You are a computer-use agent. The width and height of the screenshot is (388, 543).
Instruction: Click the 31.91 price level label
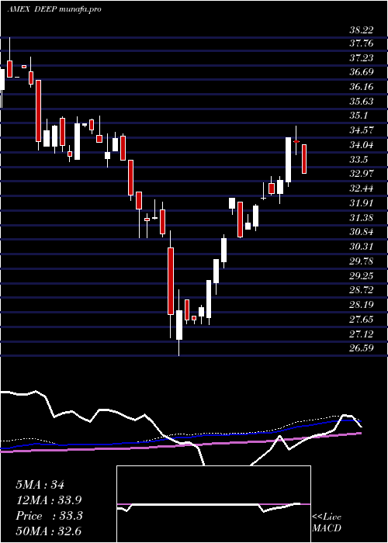(x=362, y=203)
